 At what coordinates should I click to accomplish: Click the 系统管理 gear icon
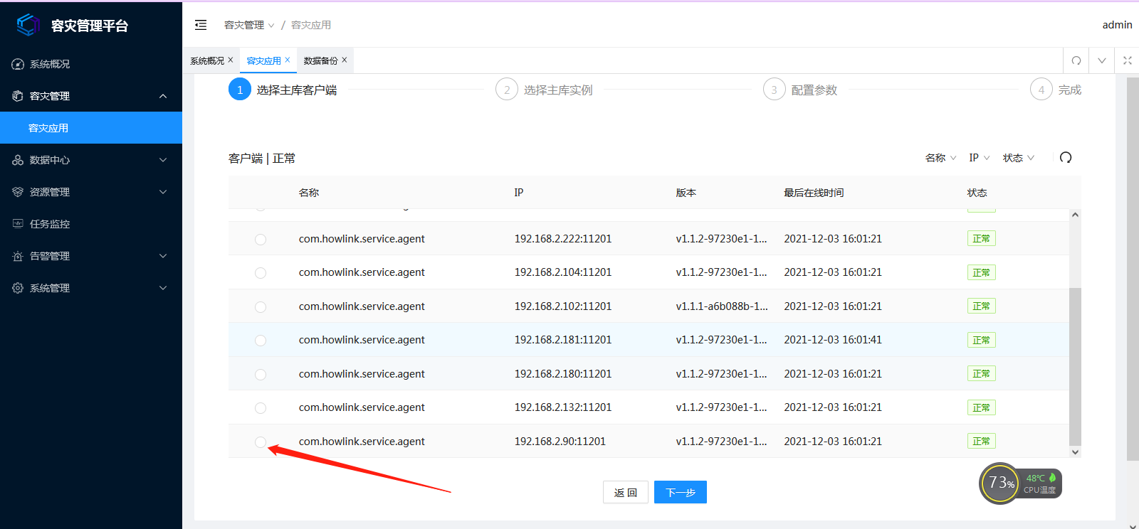coord(18,288)
